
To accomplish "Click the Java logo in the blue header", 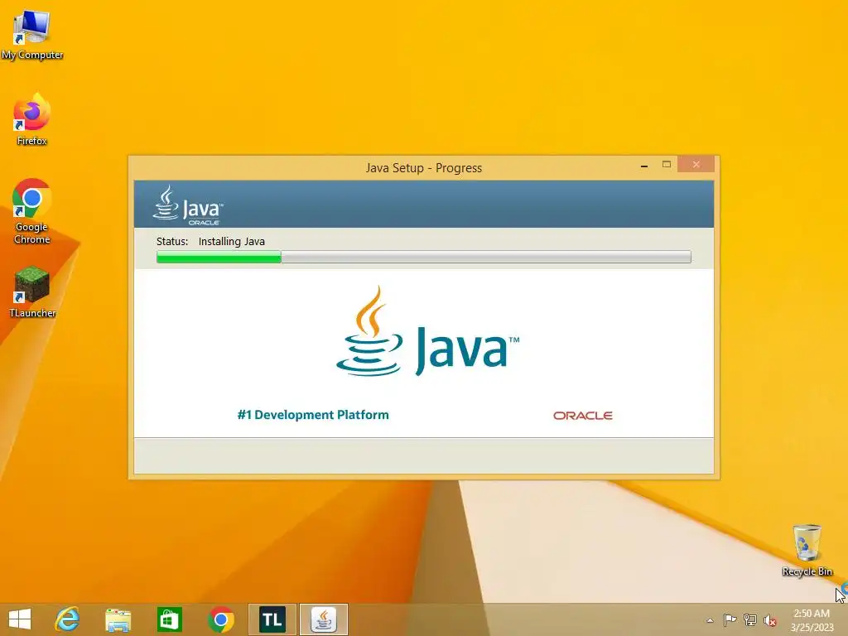I will point(188,205).
